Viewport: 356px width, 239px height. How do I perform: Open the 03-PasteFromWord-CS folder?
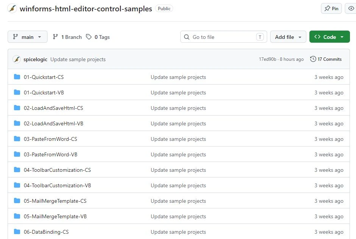[50, 139]
